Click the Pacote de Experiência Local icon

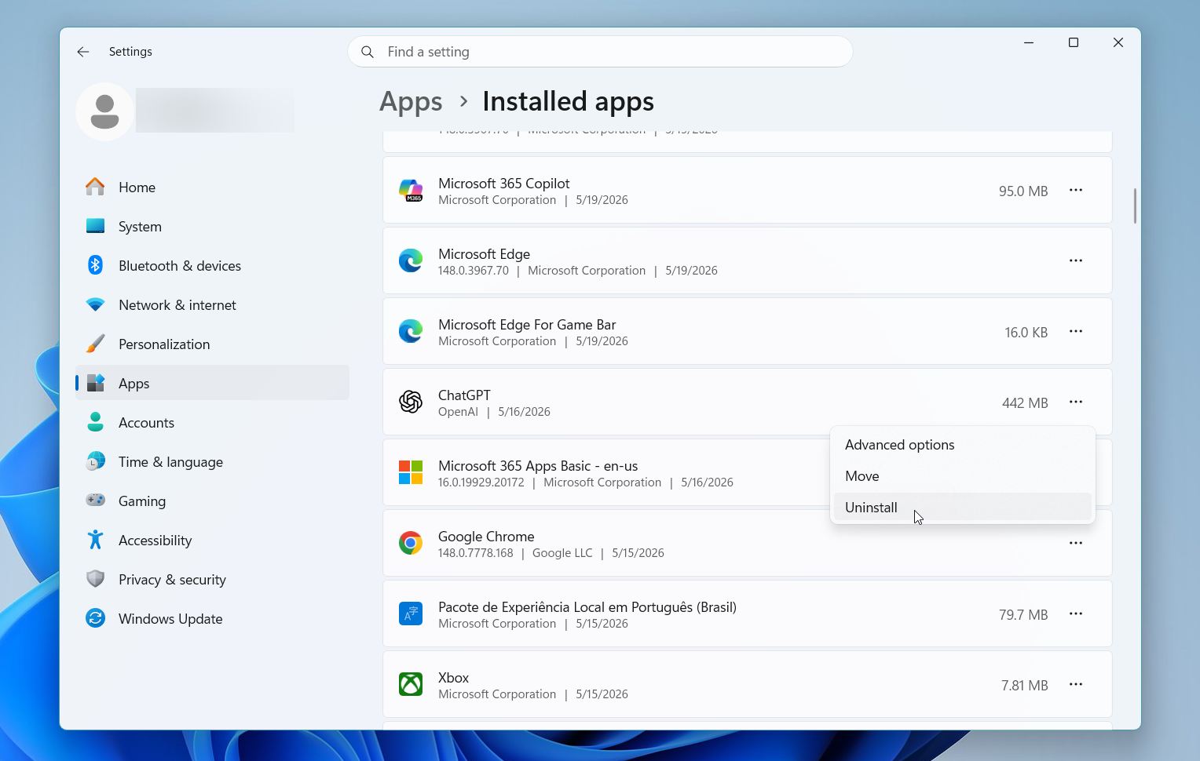[411, 614]
